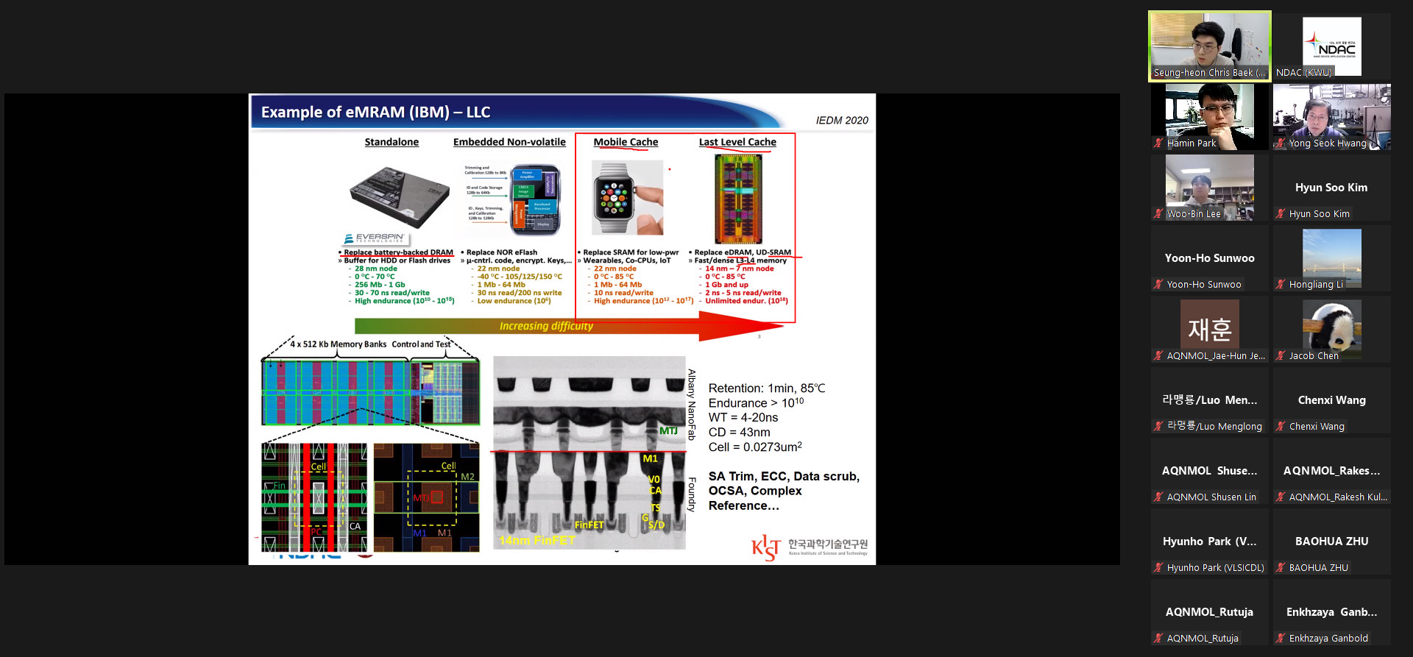The image size is (1413, 657).
Task: Select Hongliang Li's bridge profile picture
Action: 1332,258
